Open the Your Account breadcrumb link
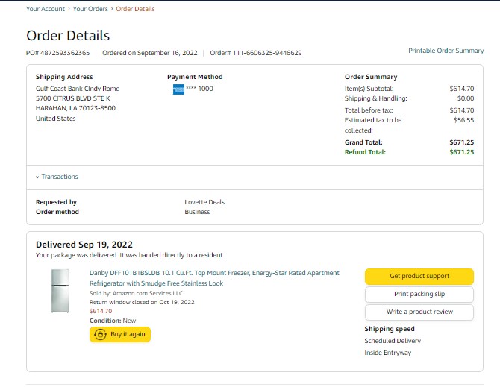The image size is (500, 387). pos(46,9)
